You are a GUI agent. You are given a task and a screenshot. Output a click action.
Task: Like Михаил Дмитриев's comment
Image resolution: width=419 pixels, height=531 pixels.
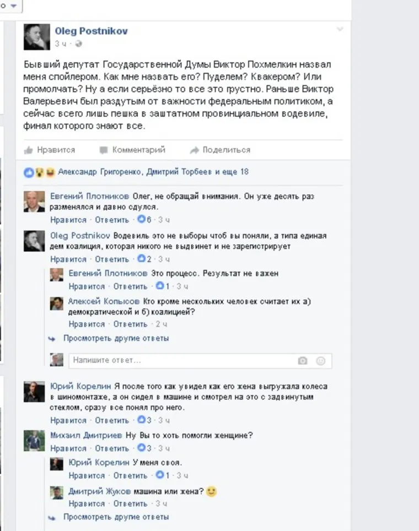(68, 448)
